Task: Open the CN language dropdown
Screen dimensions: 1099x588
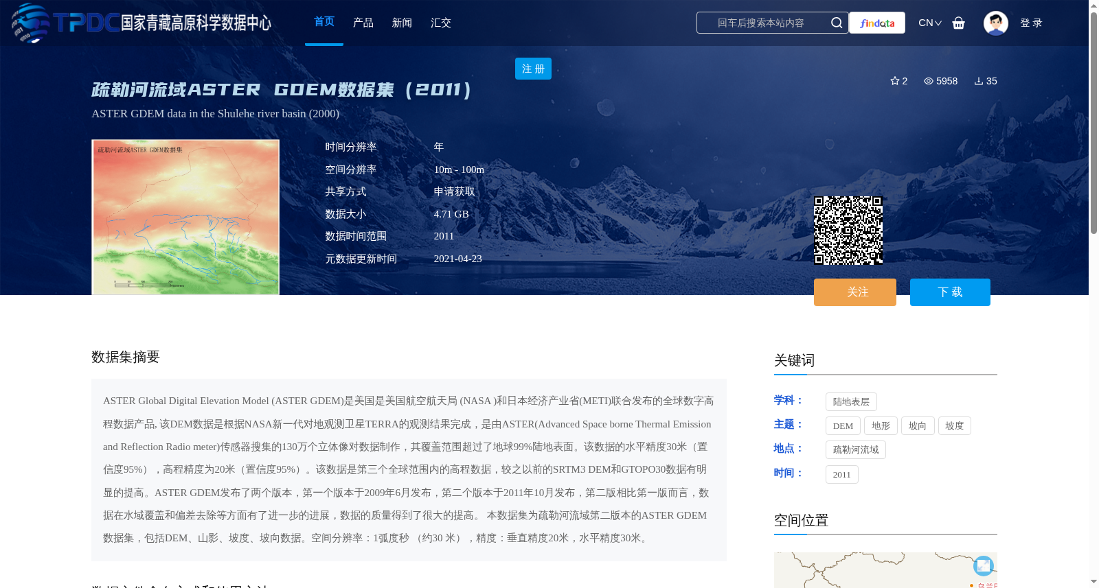Action: coord(930,23)
